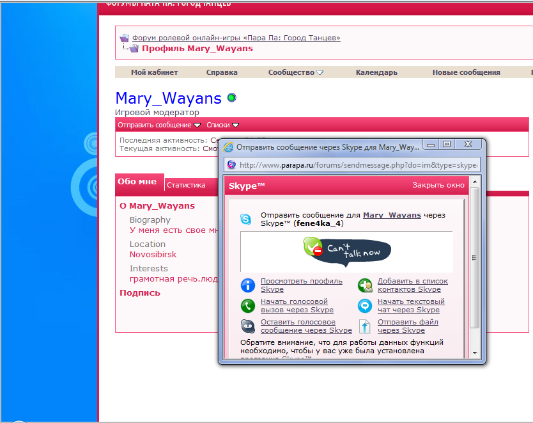This screenshot has width=533, height=423.
Task: Open the Справка menu item
Action: coord(222,72)
